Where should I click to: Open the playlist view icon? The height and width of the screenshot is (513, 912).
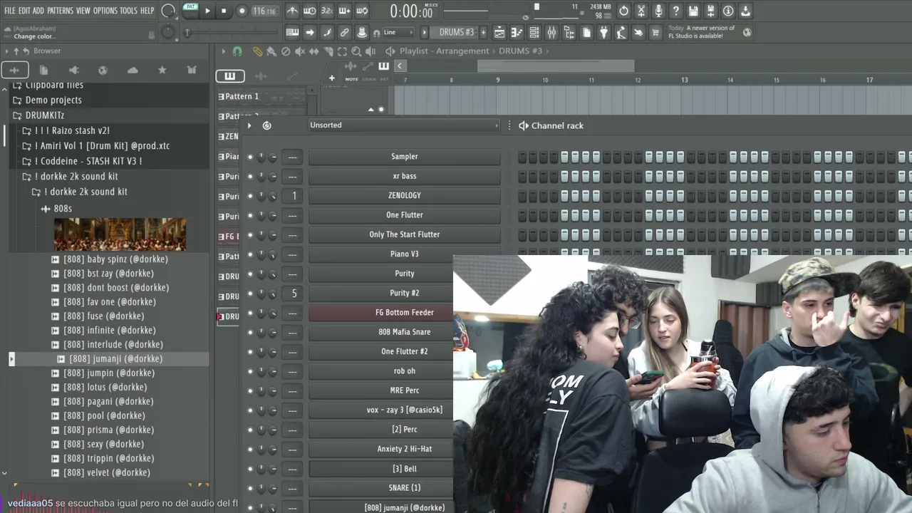[499, 33]
